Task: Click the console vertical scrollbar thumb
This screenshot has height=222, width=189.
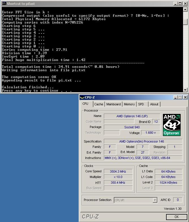Action: point(185,22)
